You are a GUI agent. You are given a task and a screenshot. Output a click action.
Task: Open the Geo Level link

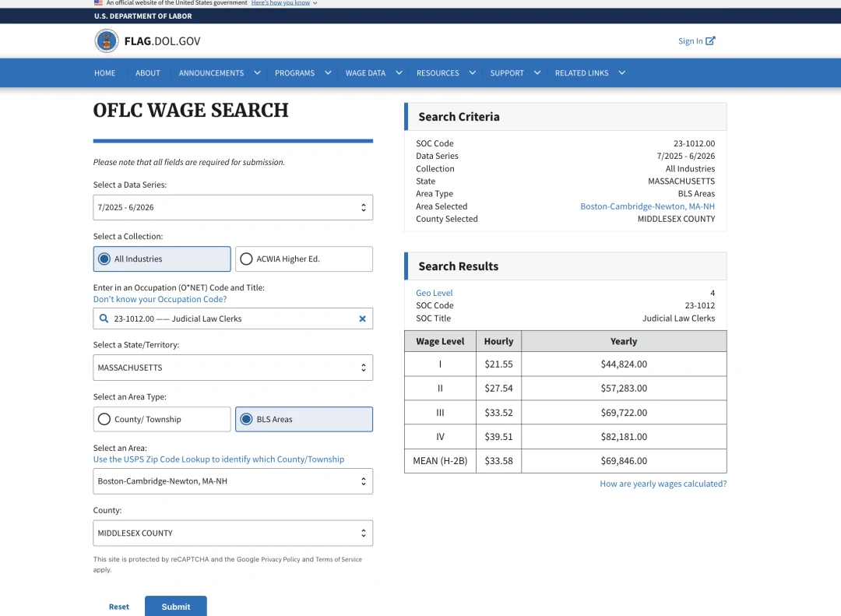[434, 293]
